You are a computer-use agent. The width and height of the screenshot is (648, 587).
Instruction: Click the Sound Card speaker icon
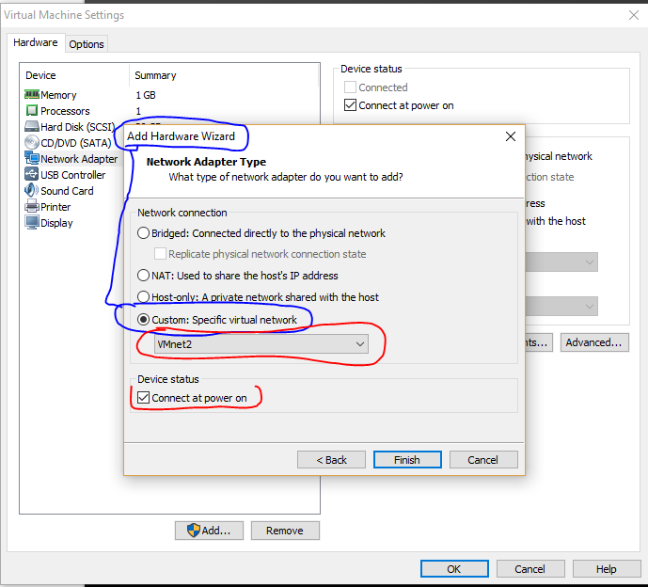click(32, 191)
